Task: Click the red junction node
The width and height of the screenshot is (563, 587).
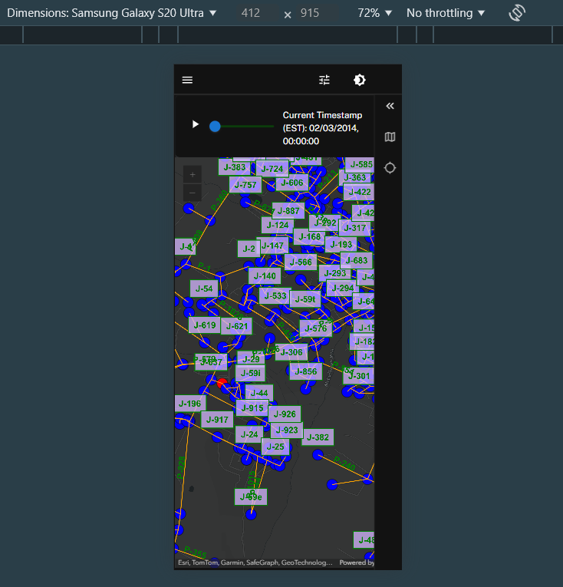Action: [x=222, y=383]
